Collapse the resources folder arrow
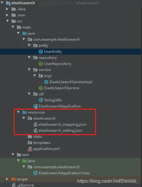The image size is (142, 187). point(18,112)
